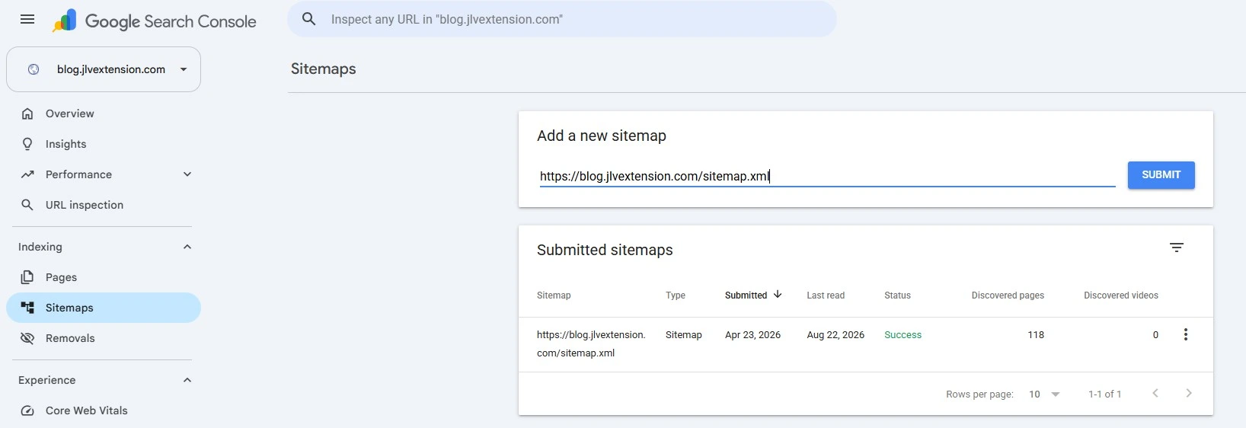Click the 118 discovered pages value

pos(1036,335)
